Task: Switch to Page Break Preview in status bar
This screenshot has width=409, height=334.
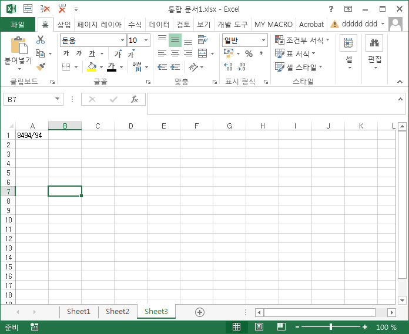Action: (x=281, y=327)
